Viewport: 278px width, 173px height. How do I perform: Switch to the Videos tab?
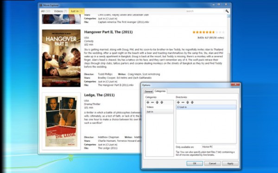pyautogui.click(x=60, y=11)
